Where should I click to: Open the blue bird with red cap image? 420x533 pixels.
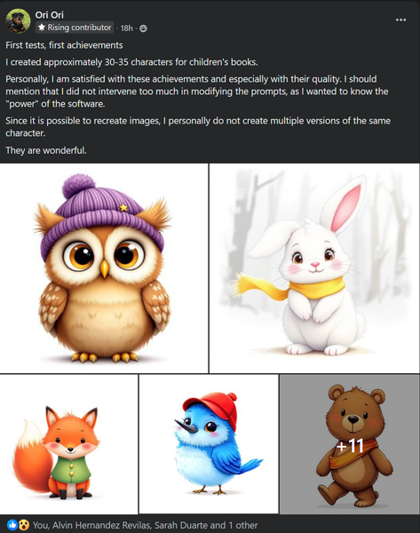[209, 444]
